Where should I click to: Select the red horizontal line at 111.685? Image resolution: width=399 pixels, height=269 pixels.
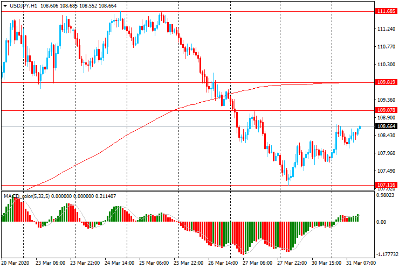click(188, 11)
